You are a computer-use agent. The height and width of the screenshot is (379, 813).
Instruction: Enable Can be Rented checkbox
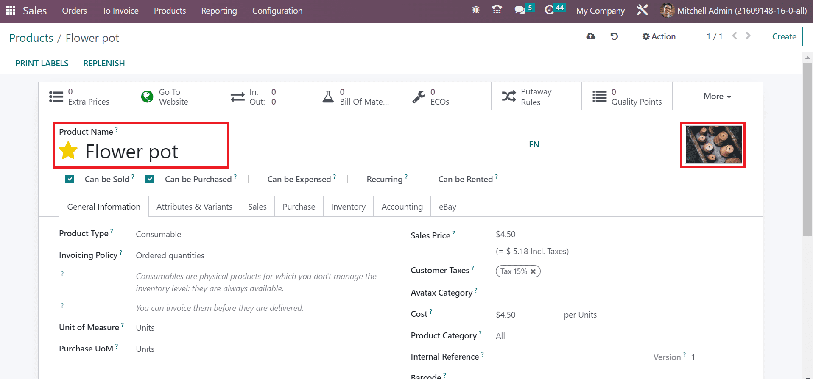(x=423, y=179)
